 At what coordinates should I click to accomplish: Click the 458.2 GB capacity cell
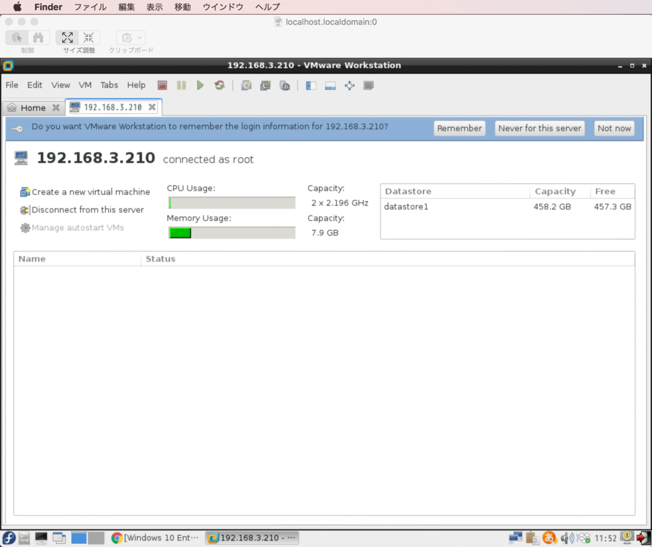click(552, 206)
